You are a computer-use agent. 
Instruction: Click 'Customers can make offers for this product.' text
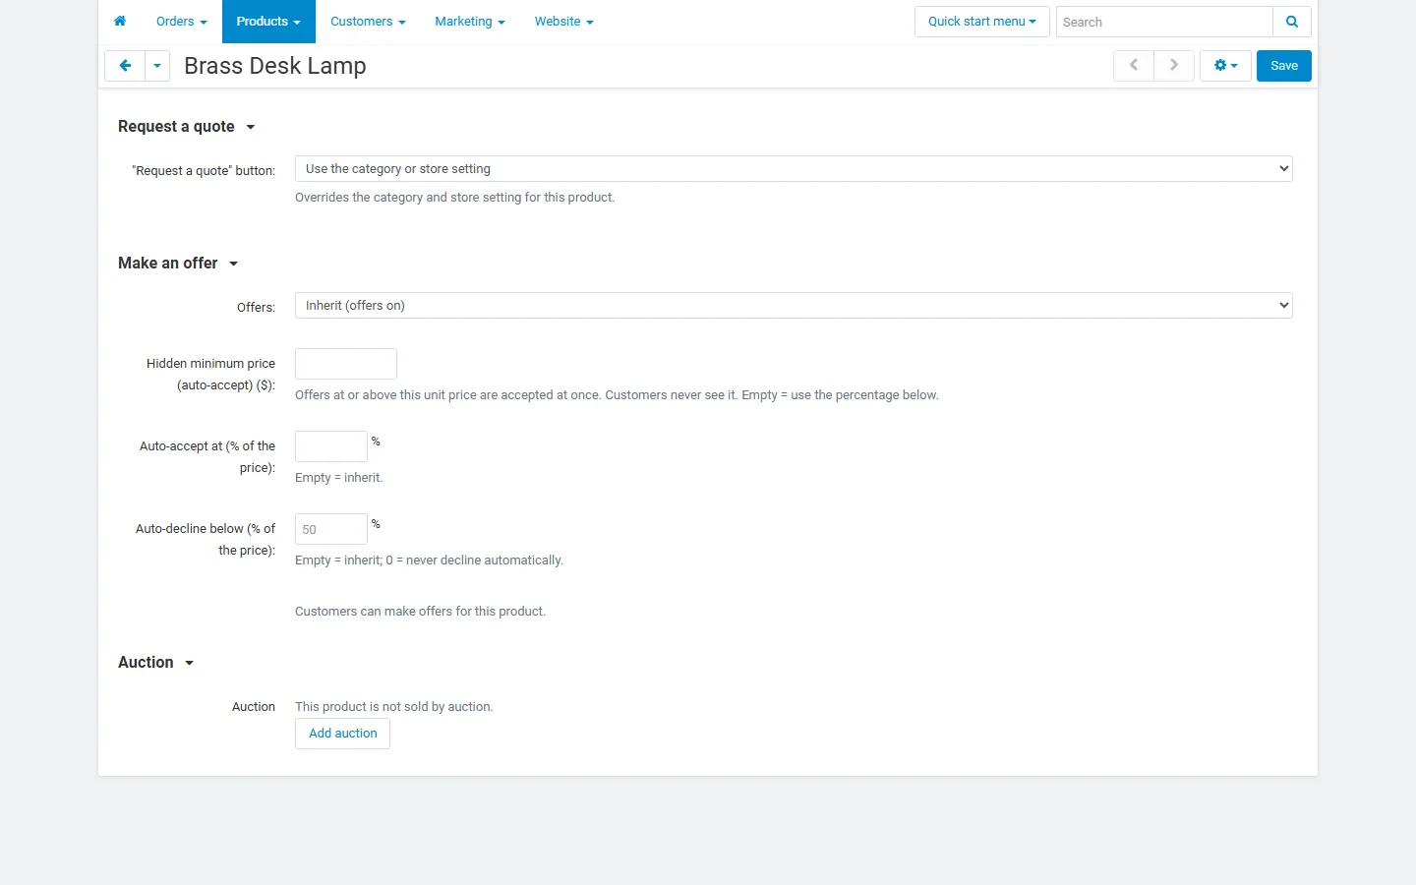click(x=421, y=612)
